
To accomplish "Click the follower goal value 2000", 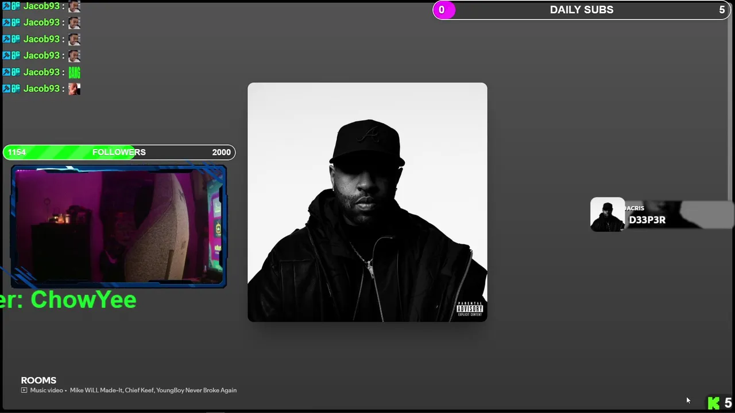I will [221, 152].
